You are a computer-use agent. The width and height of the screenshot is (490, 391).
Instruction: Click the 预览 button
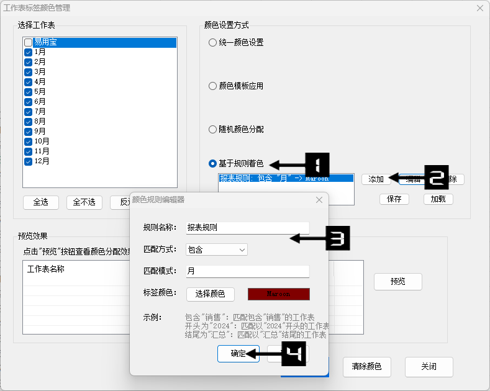[397, 281]
